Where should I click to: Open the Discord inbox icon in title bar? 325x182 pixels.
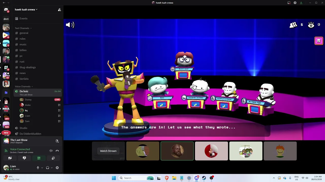click(x=289, y=3)
